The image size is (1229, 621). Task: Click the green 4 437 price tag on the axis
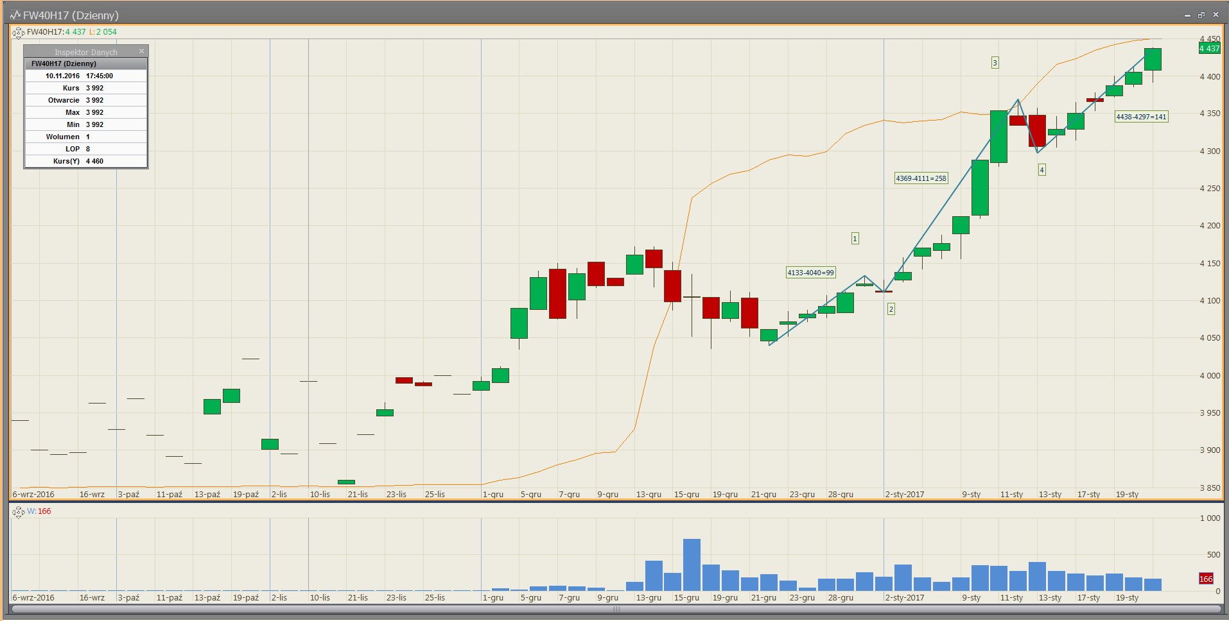coord(1209,48)
